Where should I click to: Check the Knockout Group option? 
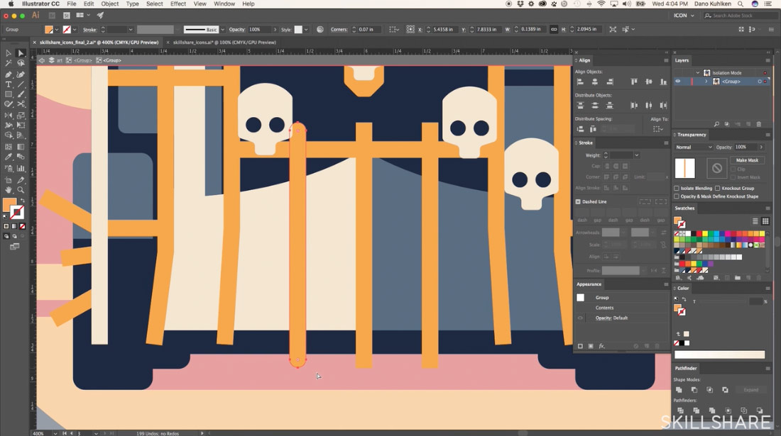point(718,189)
